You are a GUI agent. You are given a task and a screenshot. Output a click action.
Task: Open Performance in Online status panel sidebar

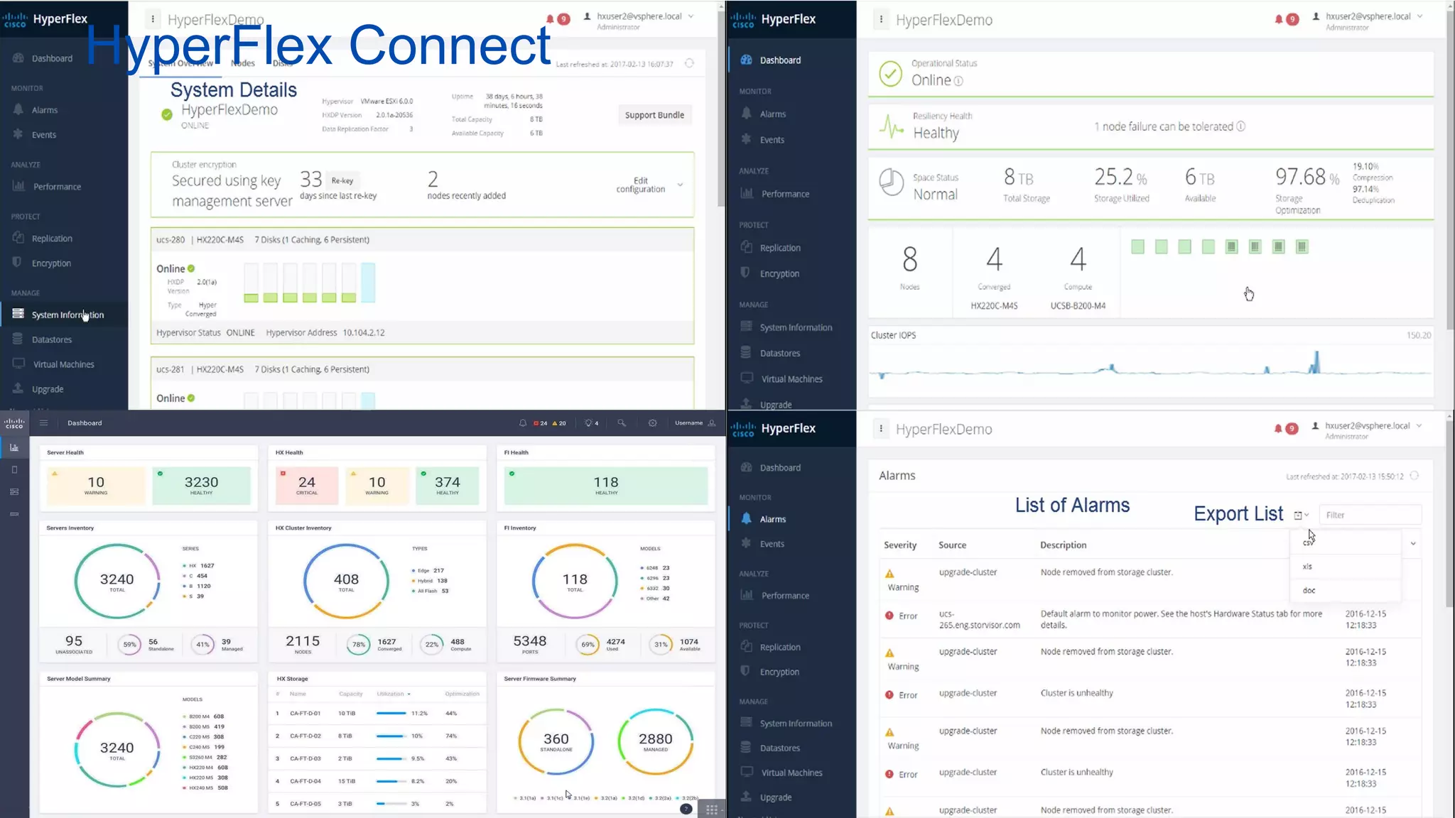(784, 194)
